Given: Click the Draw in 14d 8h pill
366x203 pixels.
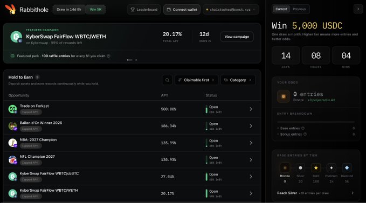Looking at the screenshot, I should [69, 10].
